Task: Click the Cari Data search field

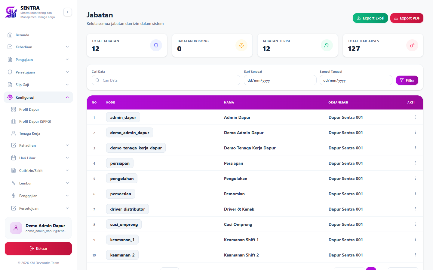Action: (x=166, y=80)
